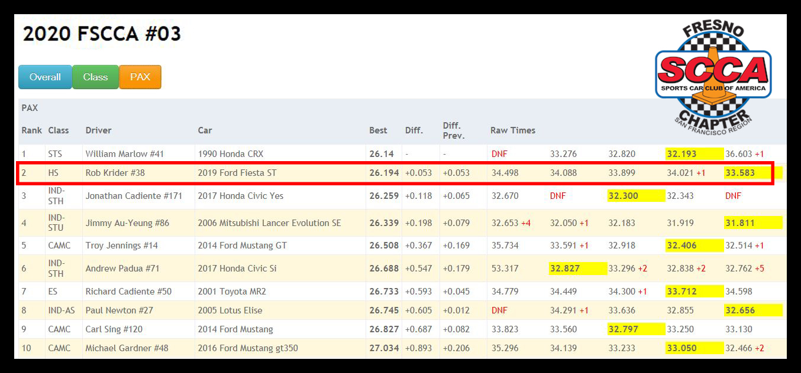Viewport: 801px width, 373px height.
Task: Click highlighted raw time 32.300
Action: coord(637,195)
